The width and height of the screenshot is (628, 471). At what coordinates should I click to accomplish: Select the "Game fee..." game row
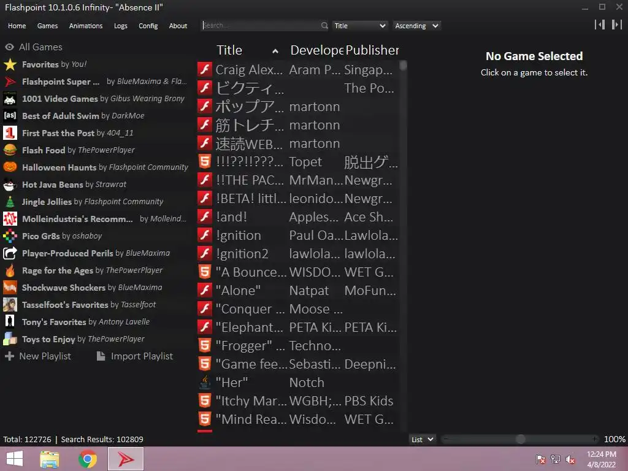(x=298, y=364)
